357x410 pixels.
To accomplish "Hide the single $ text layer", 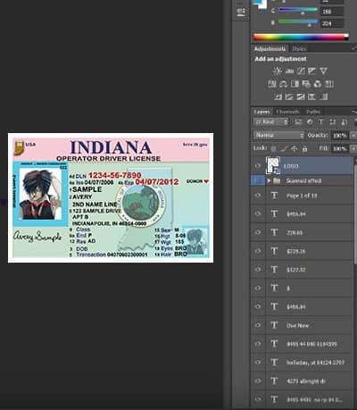I will [258, 288].
